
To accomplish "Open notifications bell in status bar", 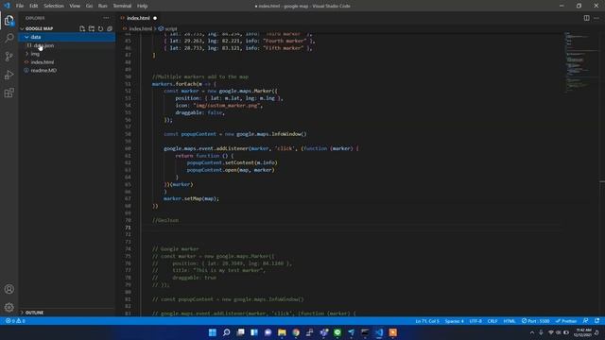I will 596,321.
